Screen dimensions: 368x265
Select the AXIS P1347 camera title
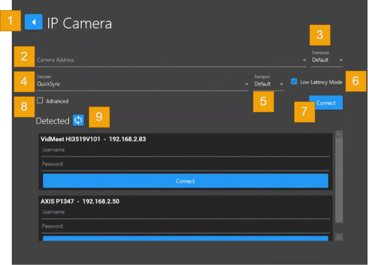tap(80, 201)
